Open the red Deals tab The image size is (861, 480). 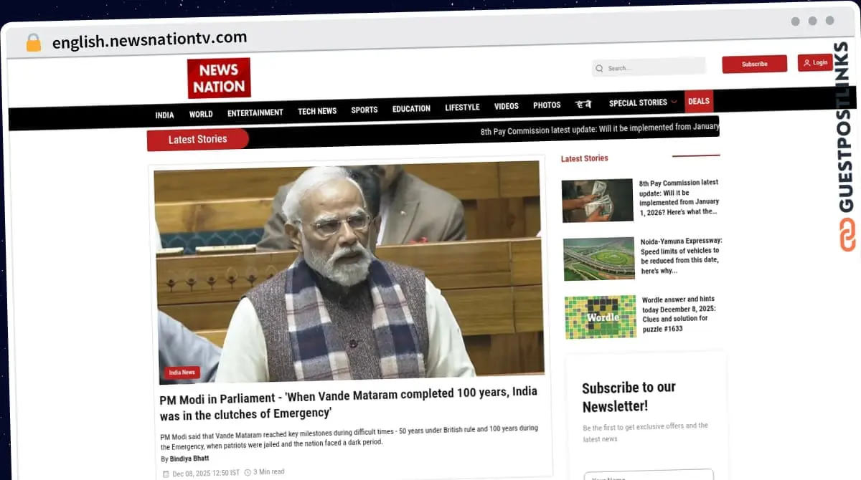pyautogui.click(x=698, y=101)
